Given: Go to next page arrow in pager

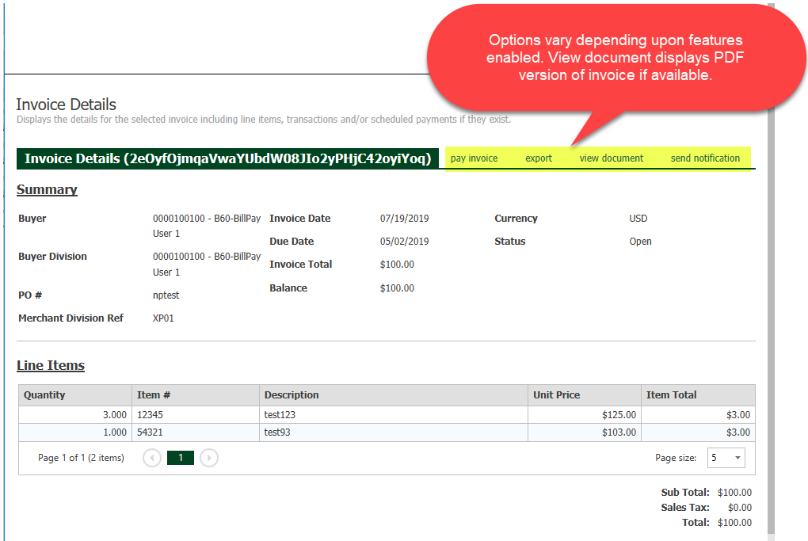Looking at the screenshot, I should (208, 458).
